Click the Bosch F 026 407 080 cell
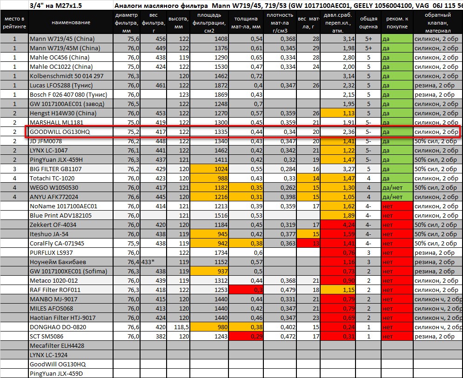 tap(71, 94)
